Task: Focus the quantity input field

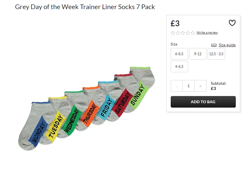Action: click(189, 86)
